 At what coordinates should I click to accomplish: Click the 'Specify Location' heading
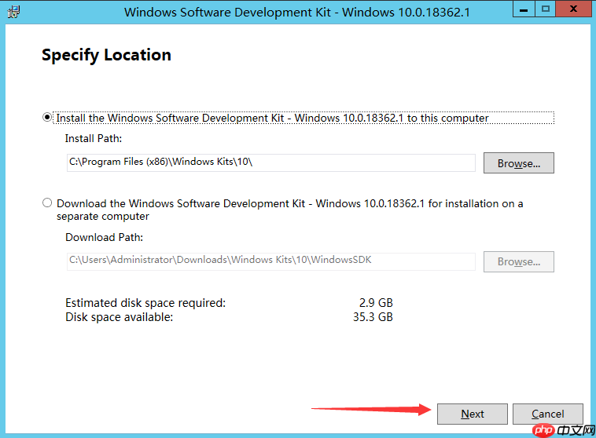click(106, 56)
